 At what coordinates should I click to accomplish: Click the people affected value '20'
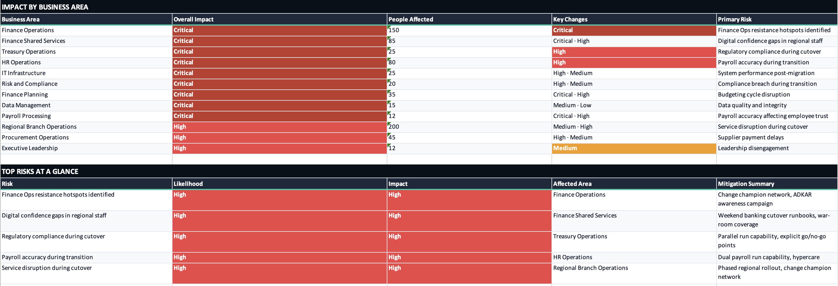pos(469,84)
